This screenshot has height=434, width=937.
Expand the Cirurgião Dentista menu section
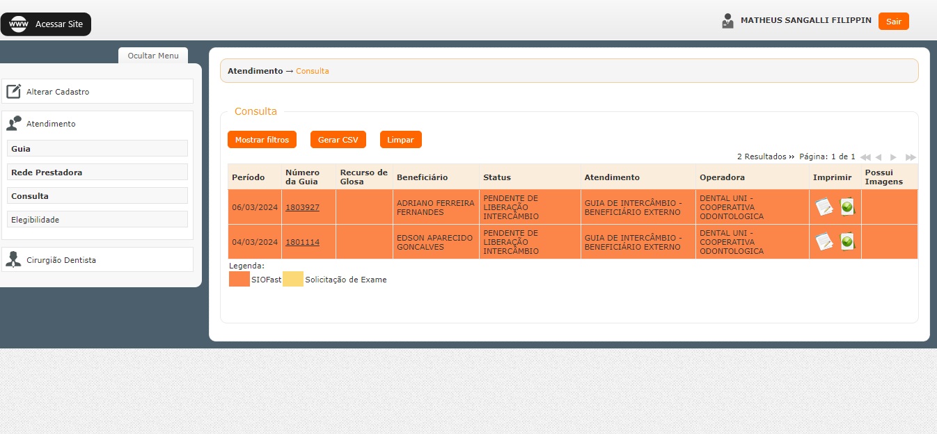coord(97,259)
